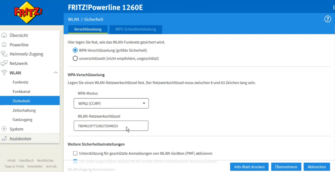Image resolution: width=335 pixels, height=172 pixels.
Task: Click the Übersicht house icon
Action: 4,35
